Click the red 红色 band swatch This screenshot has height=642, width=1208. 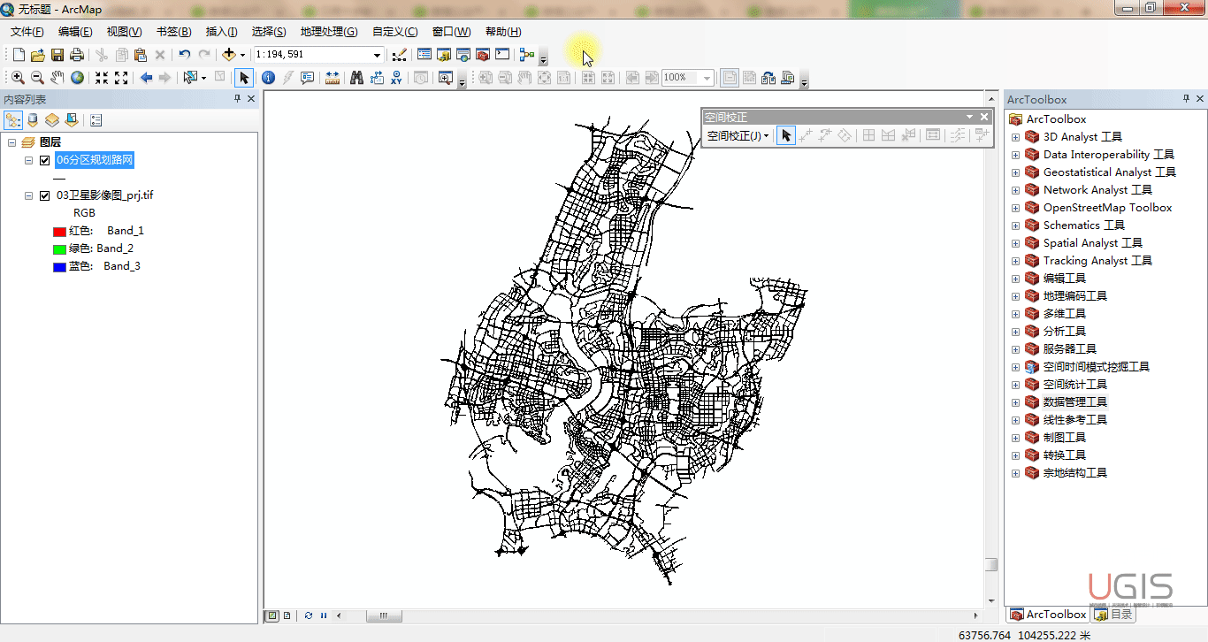click(59, 232)
